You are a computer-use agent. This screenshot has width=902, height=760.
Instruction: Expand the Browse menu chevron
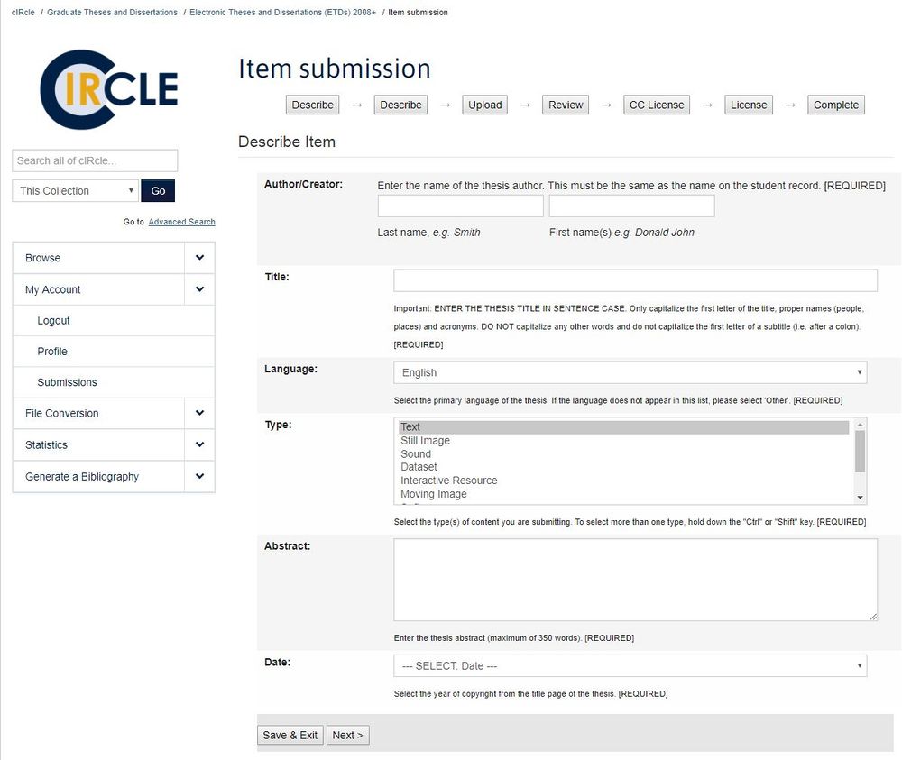(x=199, y=258)
